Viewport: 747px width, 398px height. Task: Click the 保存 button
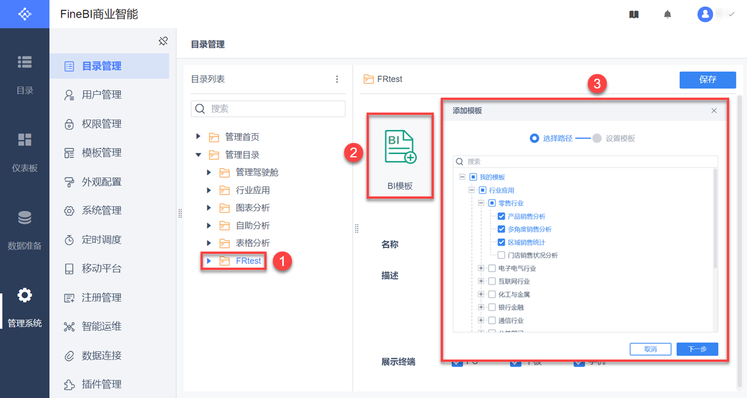[x=708, y=80]
